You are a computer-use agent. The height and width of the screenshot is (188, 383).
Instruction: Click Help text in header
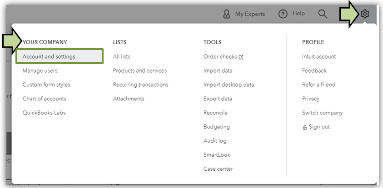(298, 13)
